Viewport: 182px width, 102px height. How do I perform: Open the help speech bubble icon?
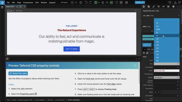(x=170, y=3)
